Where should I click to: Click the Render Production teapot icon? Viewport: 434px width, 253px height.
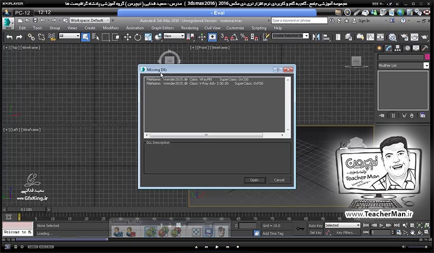click(425, 37)
